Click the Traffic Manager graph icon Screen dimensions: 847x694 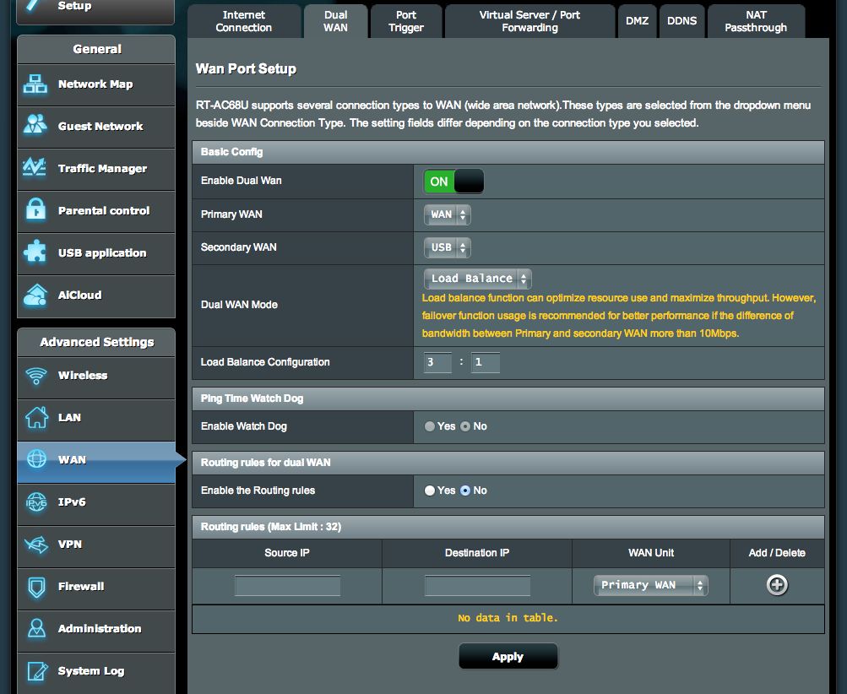35,167
